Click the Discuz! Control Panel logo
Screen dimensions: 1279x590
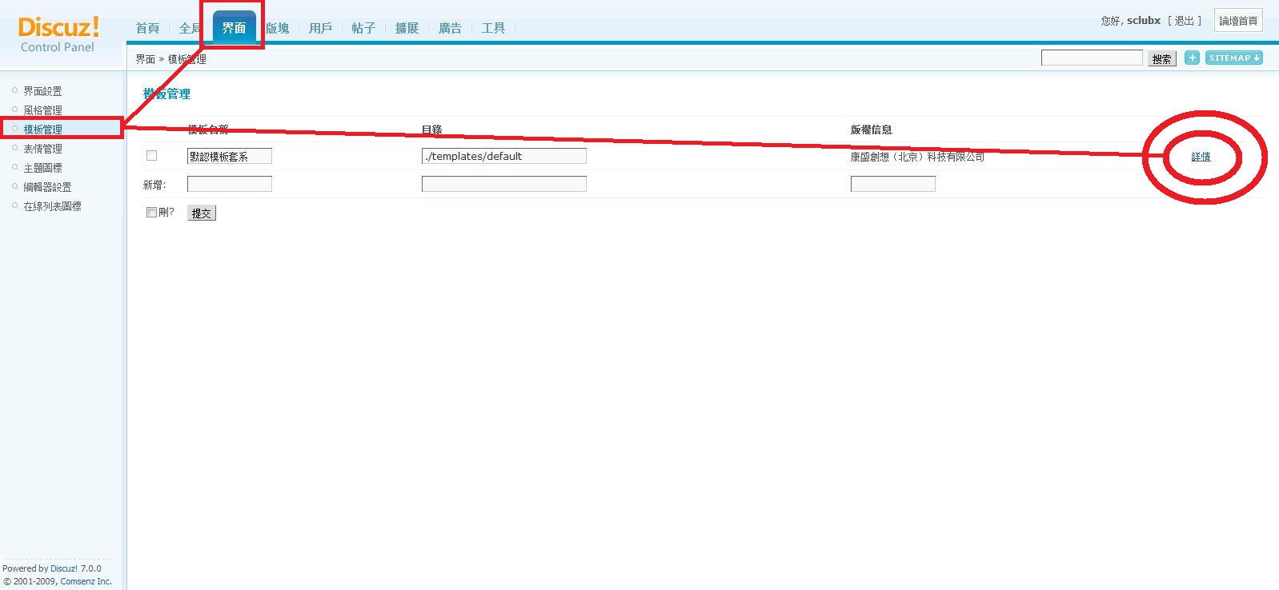(x=58, y=35)
